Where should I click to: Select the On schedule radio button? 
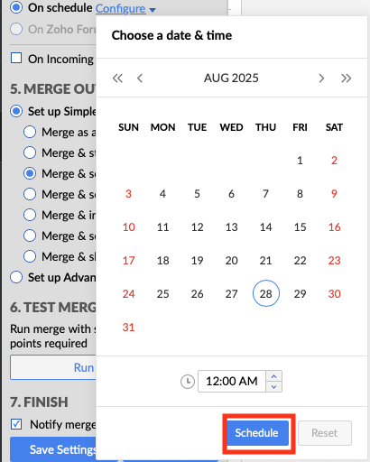click(x=16, y=7)
